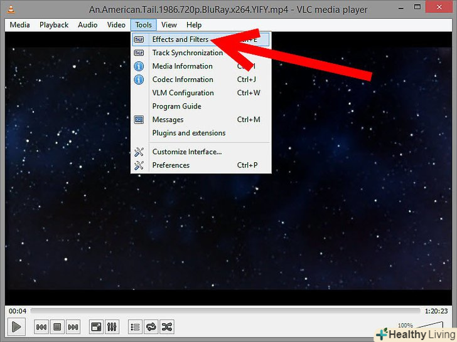The height and width of the screenshot is (342, 457).
Task: Open VLM Configuration
Action: [200, 93]
